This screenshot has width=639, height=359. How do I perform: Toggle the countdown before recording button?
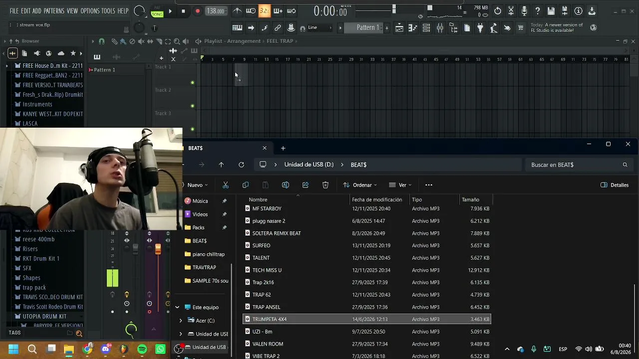click(265, 11)
